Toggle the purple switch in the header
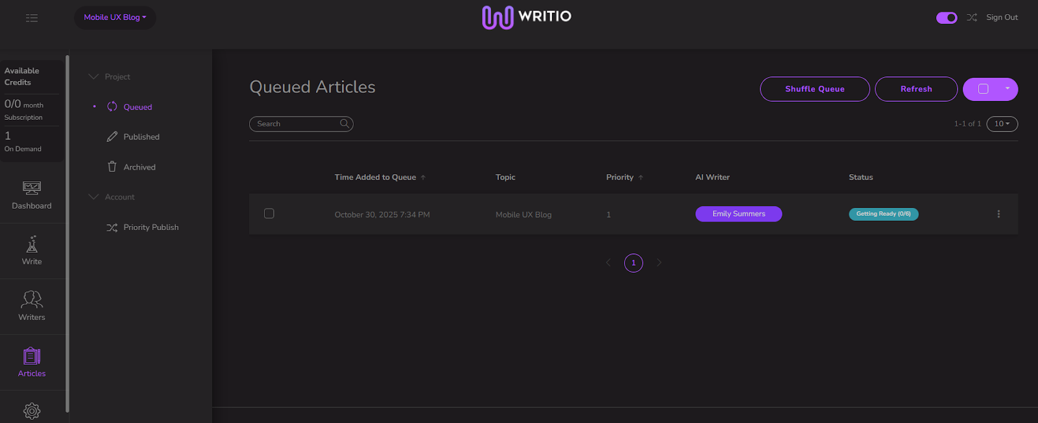 (947, 17)
